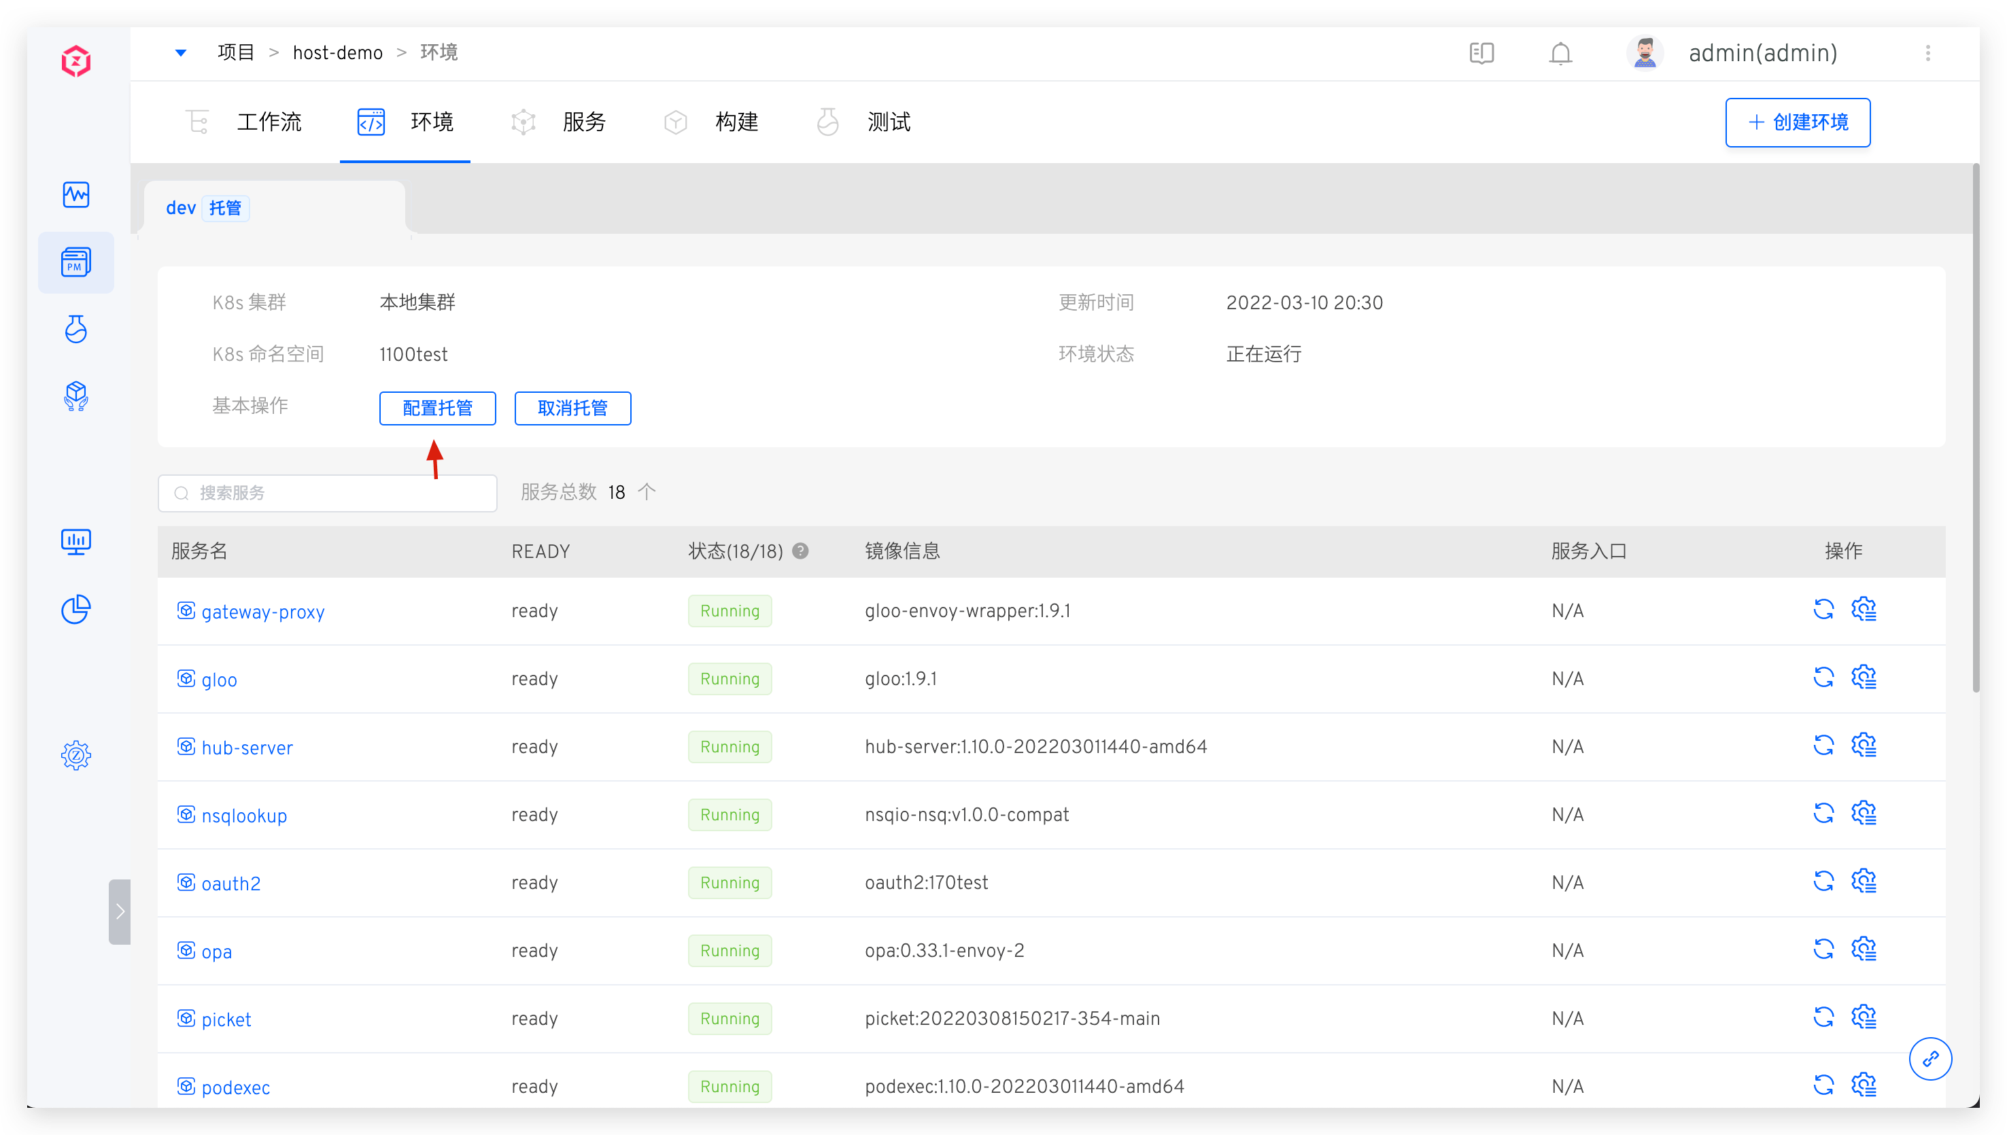The image size is (2007, 1135).
Task: Open the documentation book icon
Action: (1481, 53)
